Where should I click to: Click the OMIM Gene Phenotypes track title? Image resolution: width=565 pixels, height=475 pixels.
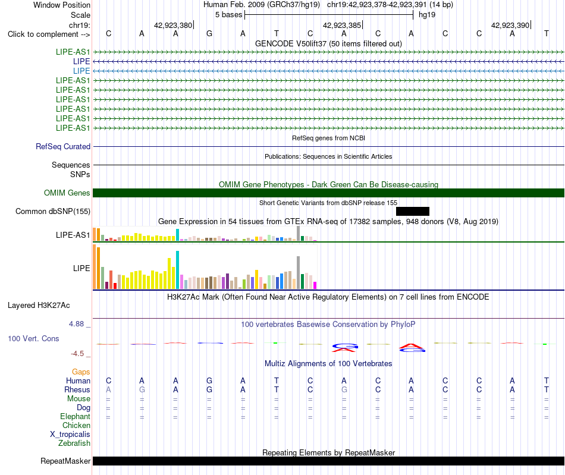tap(329, 184)
